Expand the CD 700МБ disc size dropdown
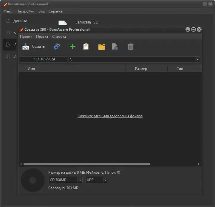This screenshot has width=215, height=207. click(80, 180)
